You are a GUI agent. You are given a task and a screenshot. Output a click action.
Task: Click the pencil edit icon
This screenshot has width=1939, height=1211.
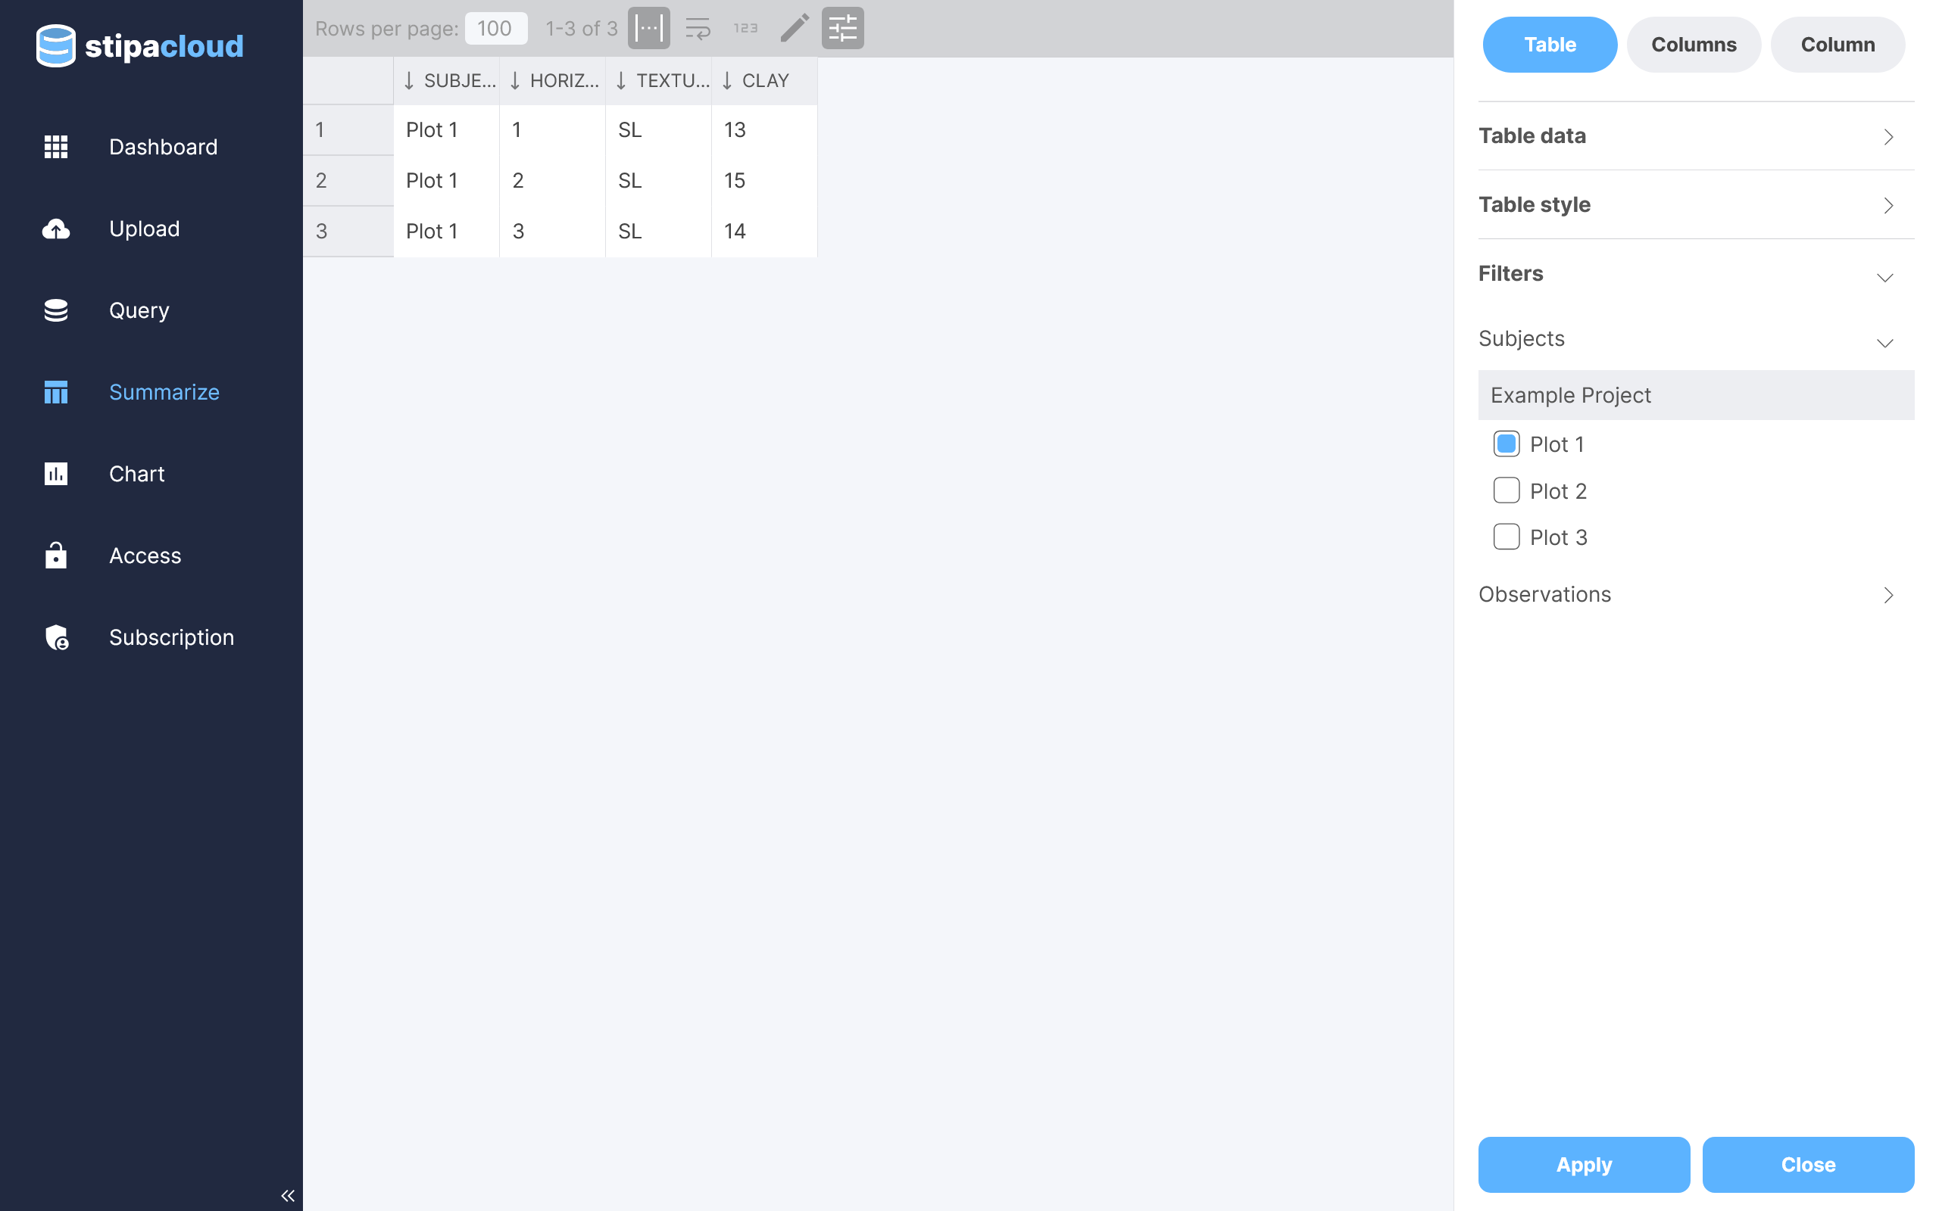794,29
